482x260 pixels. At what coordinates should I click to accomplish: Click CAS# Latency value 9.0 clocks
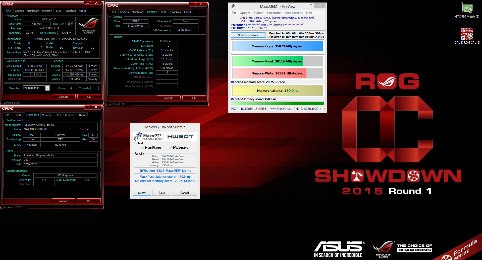point(167,50)
